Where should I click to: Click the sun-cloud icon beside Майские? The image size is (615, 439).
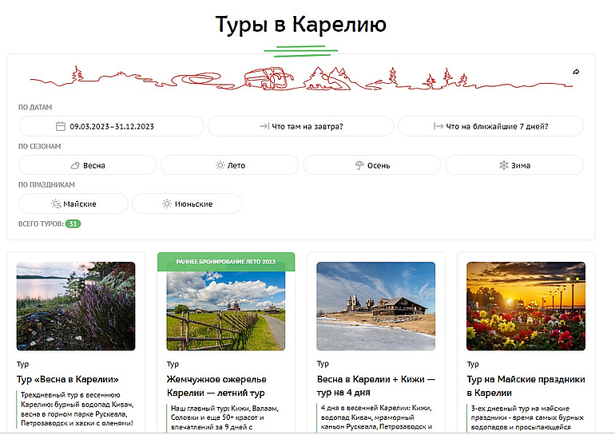56,204
